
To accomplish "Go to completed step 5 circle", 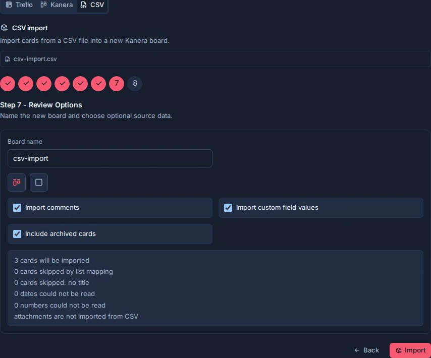I will tap(80, 83).
